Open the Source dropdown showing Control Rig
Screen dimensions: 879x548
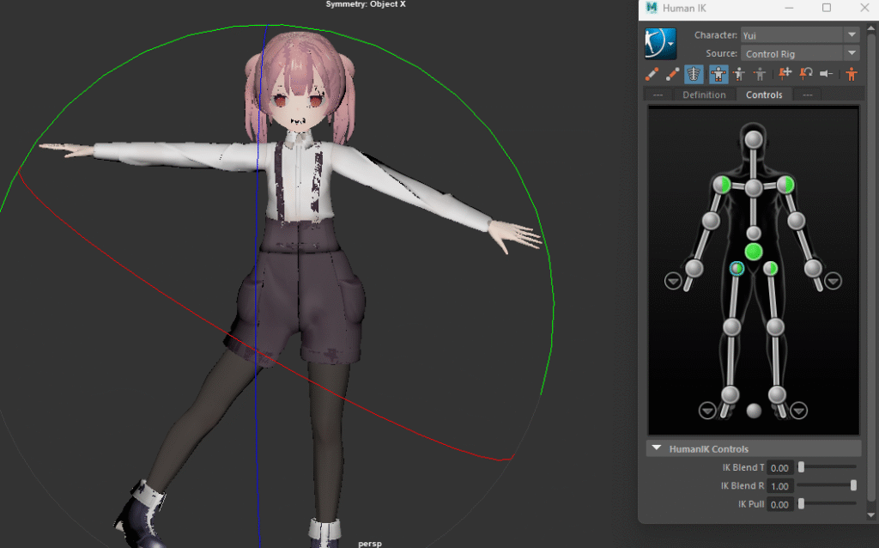point(800,53)
